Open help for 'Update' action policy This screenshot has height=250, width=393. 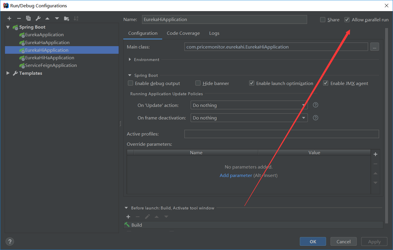click(x=316, y=105)
